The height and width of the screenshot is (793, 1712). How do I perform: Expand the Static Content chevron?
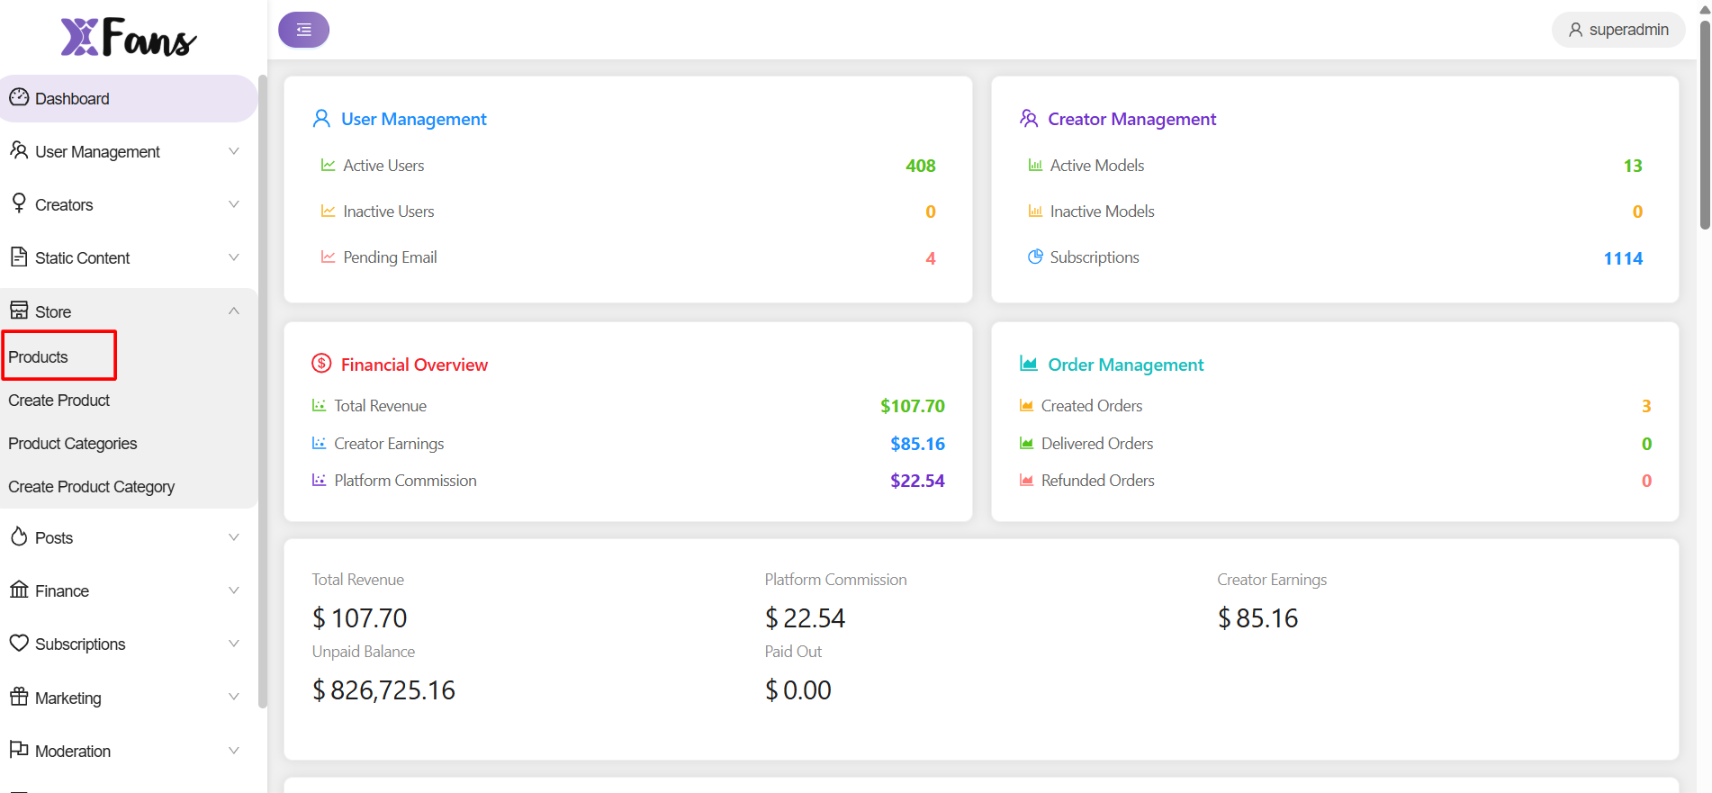234,257
